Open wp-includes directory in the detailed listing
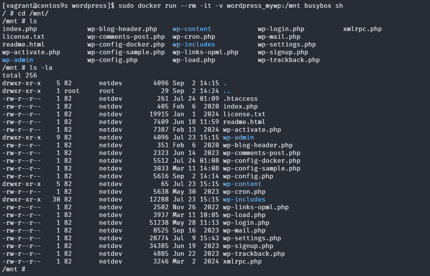 point(244,199)
